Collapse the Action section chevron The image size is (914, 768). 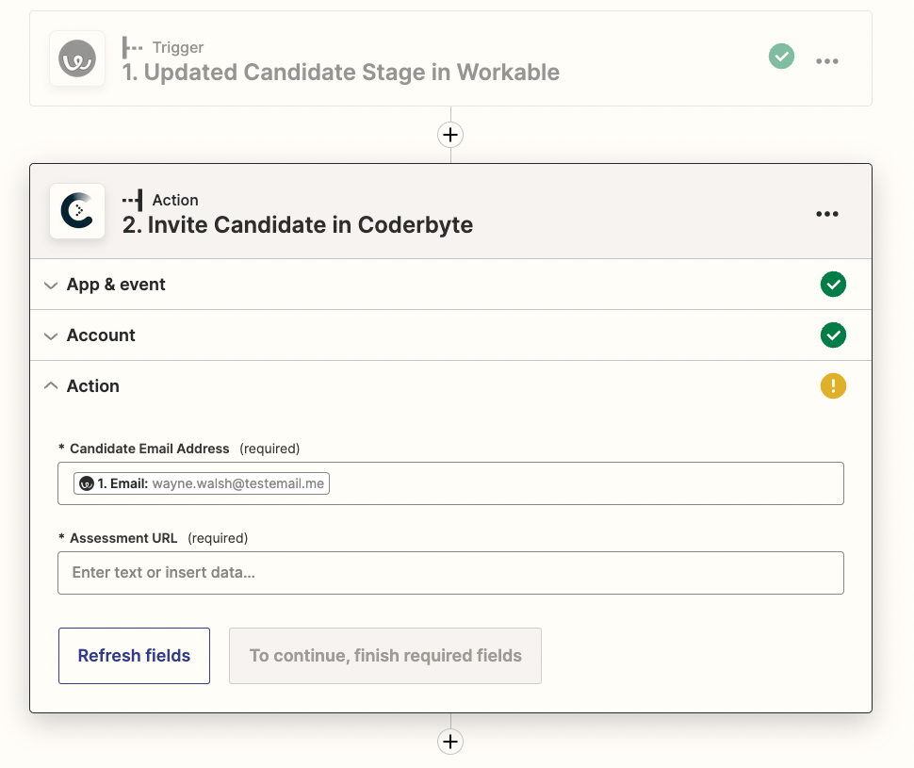click(51, 386)
